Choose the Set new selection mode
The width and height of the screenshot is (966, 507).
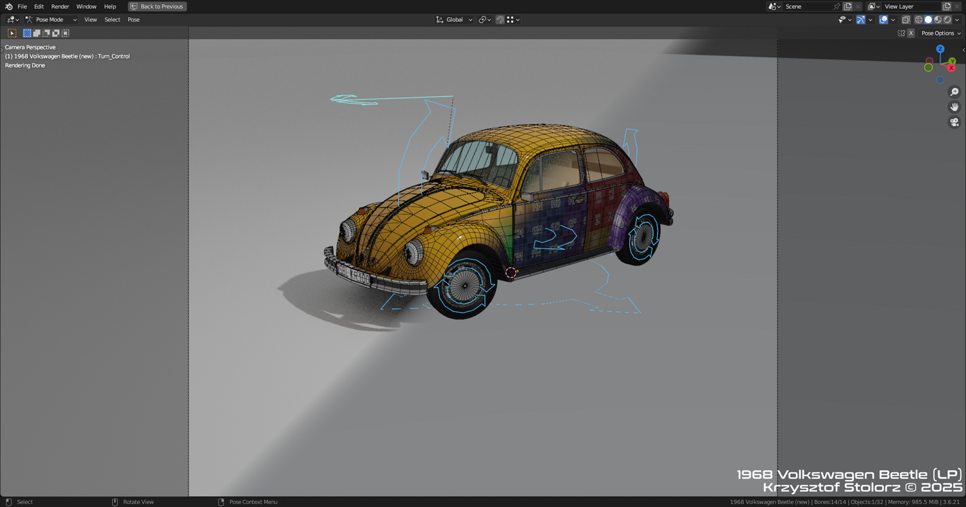click(27, 33)
